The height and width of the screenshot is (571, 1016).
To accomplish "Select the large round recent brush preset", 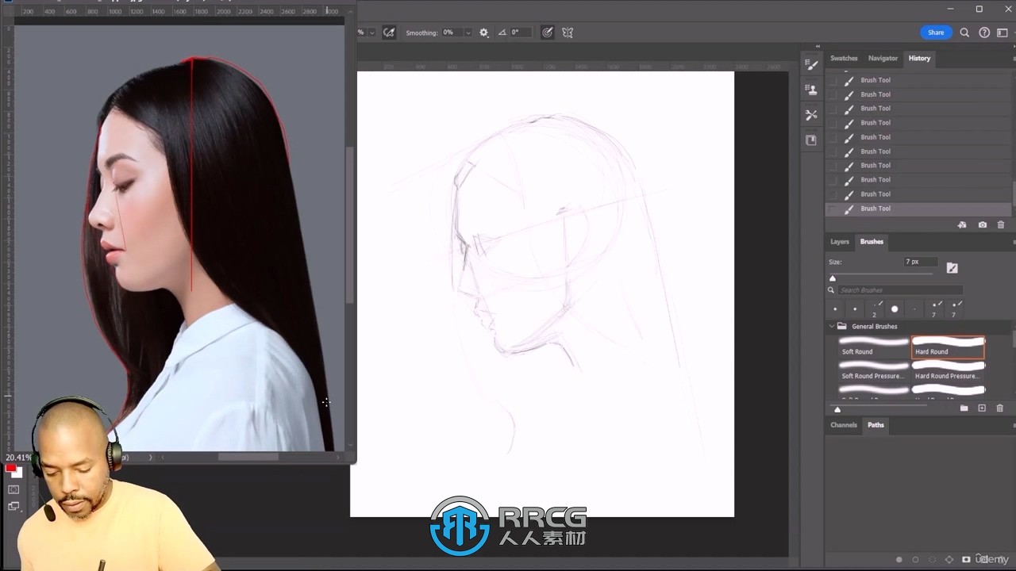I will 895,308.
